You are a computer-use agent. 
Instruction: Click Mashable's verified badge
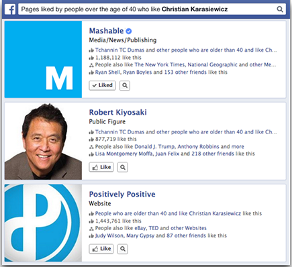pos(129,31)
